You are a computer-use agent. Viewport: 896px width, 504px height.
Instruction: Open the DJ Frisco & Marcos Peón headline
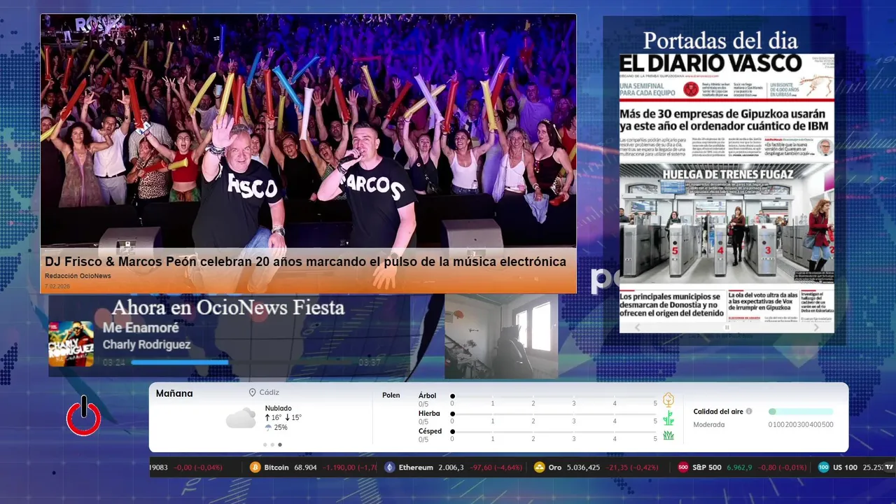tap(305, 262)
